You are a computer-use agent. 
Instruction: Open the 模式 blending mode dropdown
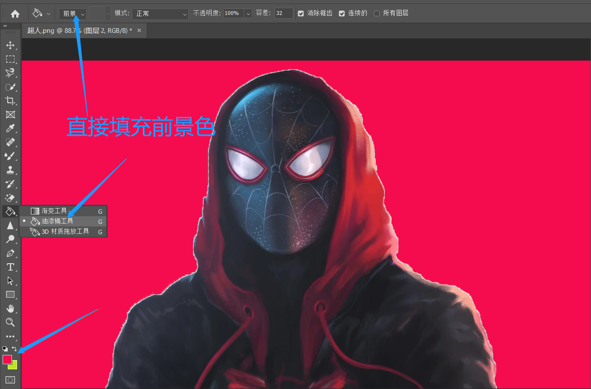click(x=160, y=14)
